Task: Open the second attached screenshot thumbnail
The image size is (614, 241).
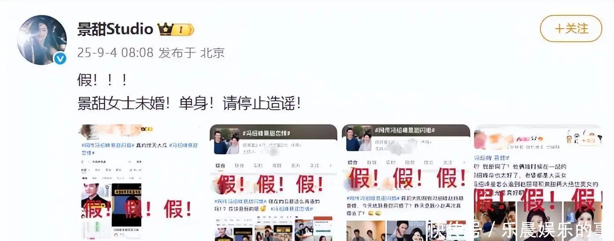Action: (x=273, y=182)
